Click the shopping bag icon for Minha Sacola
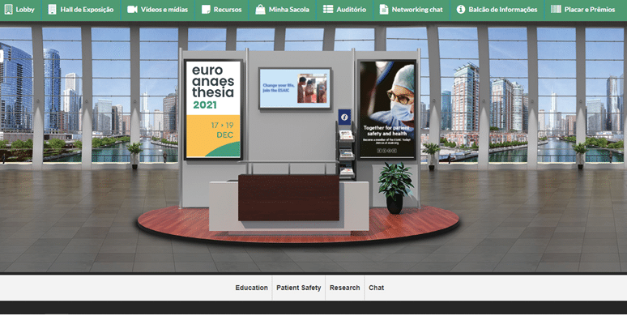The image size is (627, 316). pos(260,9)
